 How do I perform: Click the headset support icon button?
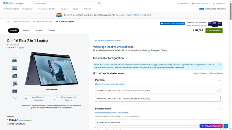(225, 126)
